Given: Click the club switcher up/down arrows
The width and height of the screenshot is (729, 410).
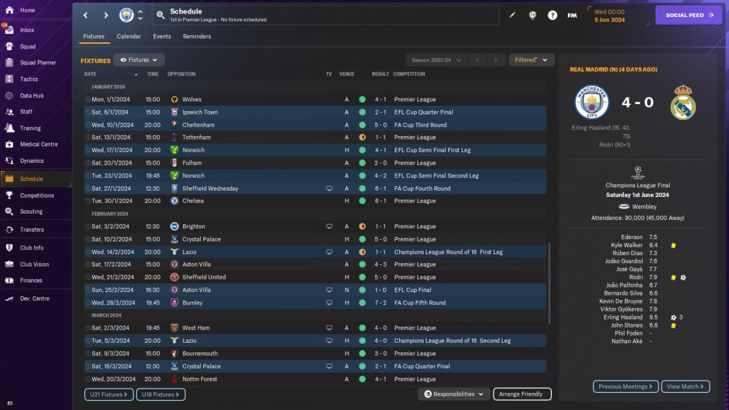Looking at the screenshot, I should click(x=140, y=15).
